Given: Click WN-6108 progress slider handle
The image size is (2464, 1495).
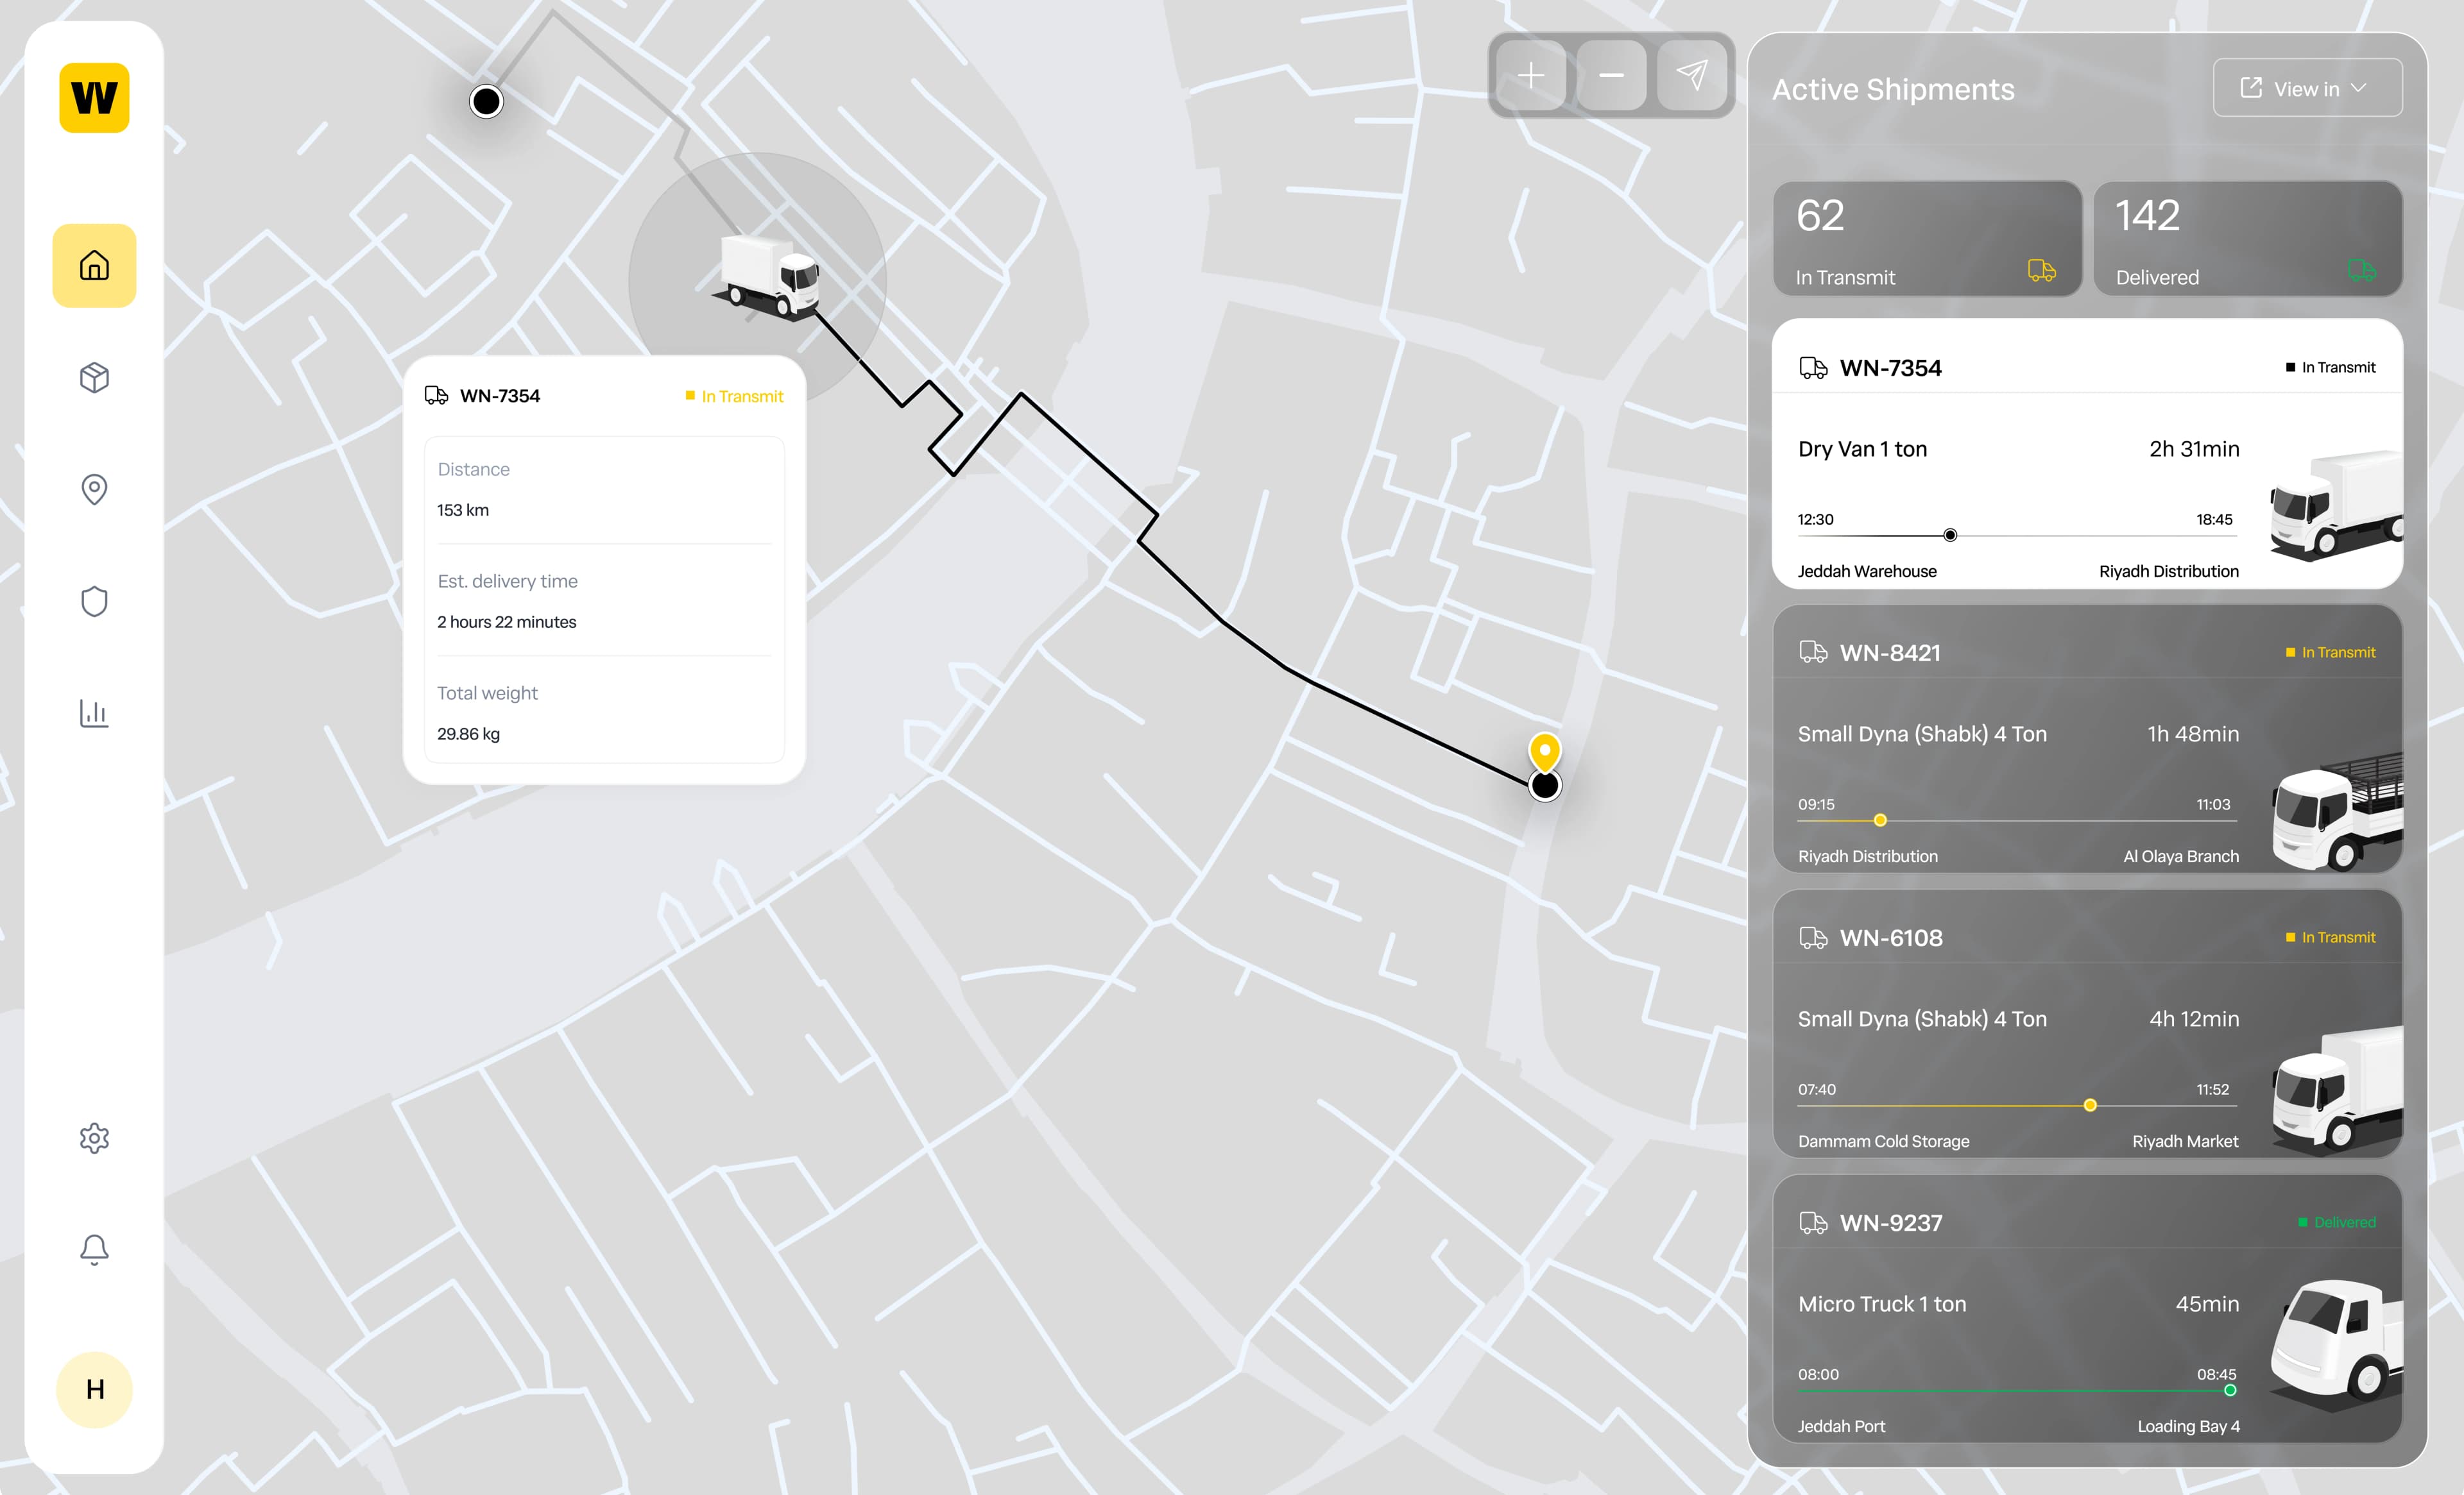Looking at the screenshot, I should [x=2090, y=1105].
